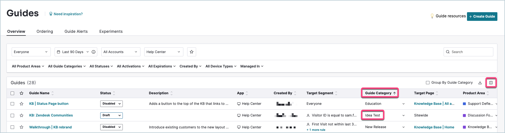The width and height of the screenshot is (505, 133).
Task: Open KB | Status Page button guide
Action: point(49,104)
